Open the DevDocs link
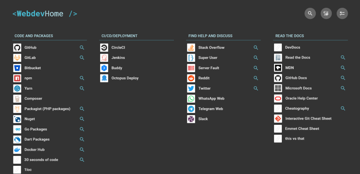360x174 pixels. [x=292, y=47]
